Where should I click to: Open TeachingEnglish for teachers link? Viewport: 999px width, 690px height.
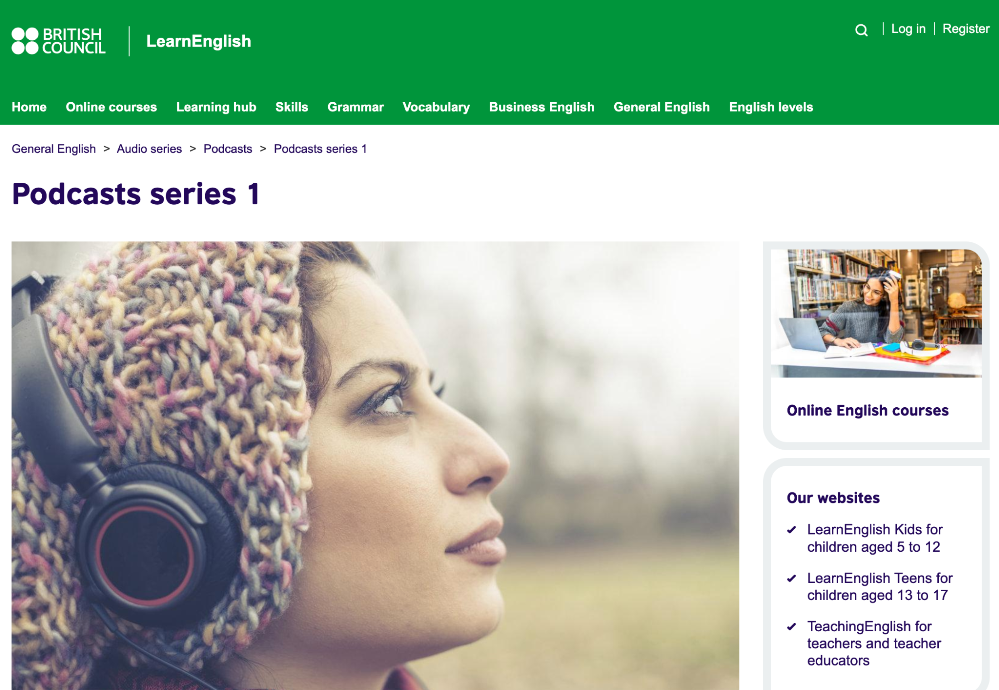(x=874, y=643)
